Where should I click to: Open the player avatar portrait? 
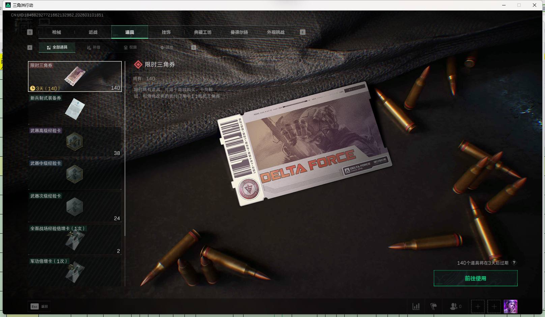coord(511,307)
